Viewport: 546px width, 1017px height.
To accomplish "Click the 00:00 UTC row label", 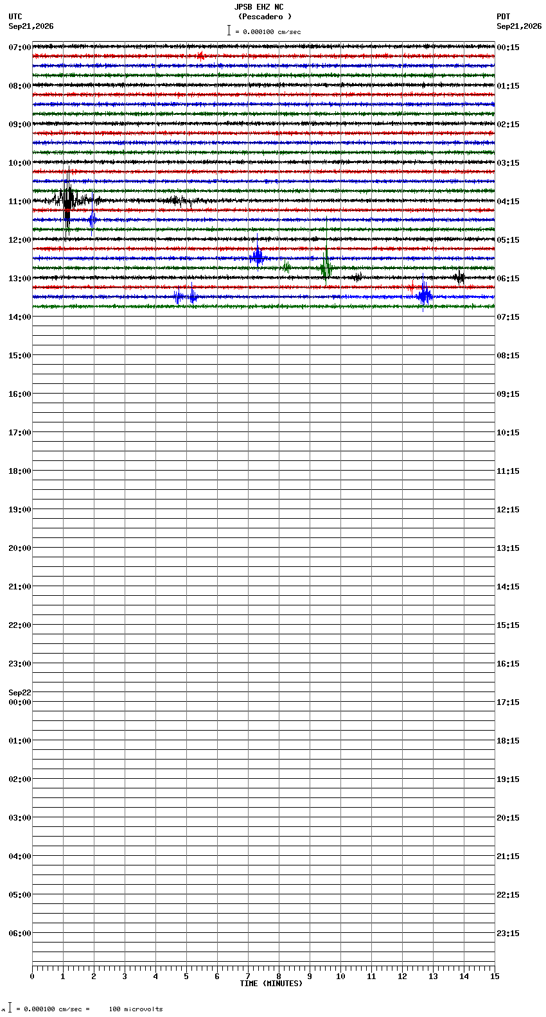I will (20, 702).
